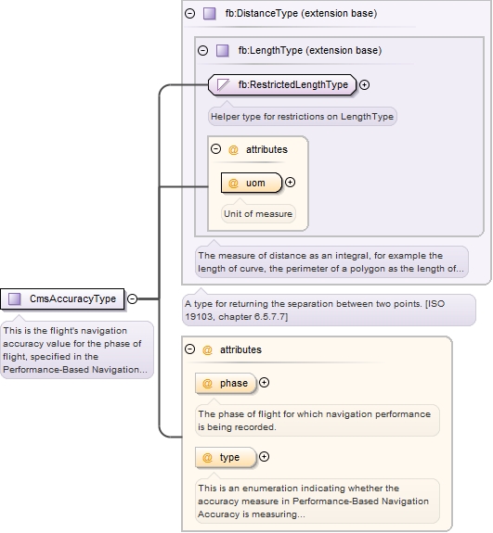Viewport: 493px width, 533px height.
Task: Click the ISO 19103 separation description note
Action: click(x=329, y=310)
